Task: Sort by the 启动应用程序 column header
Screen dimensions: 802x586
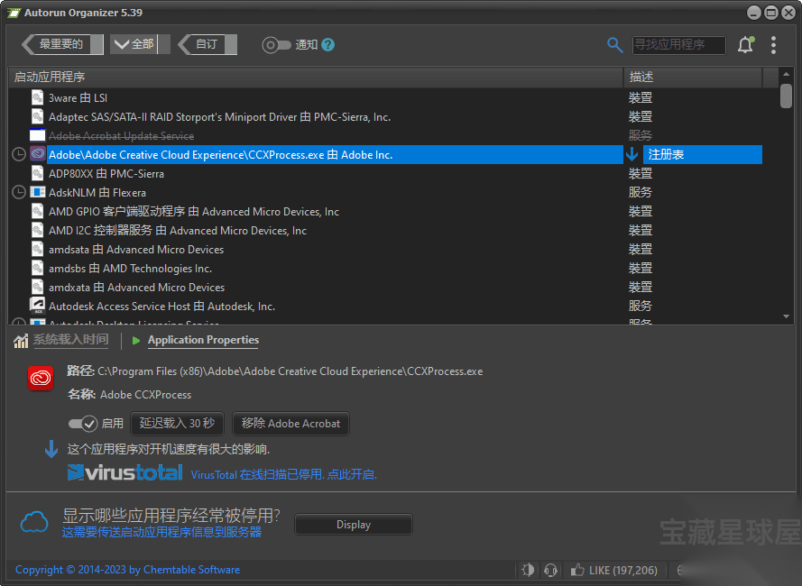Action: point(316,78)
